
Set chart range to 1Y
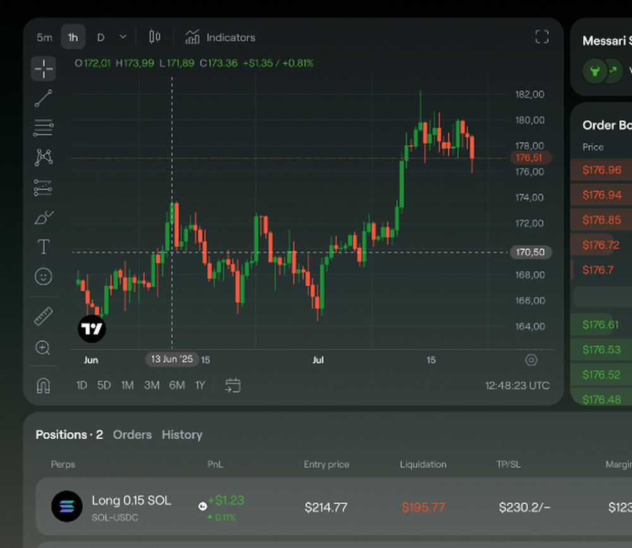(x=200, y=386)
